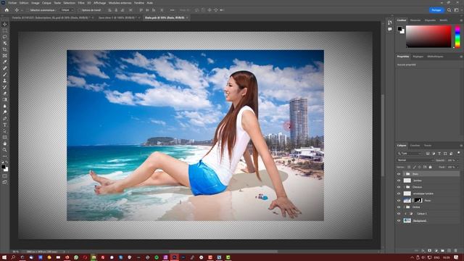Select the Eyedropper tool
Screen dimensions: 464x261
[5, 62]
